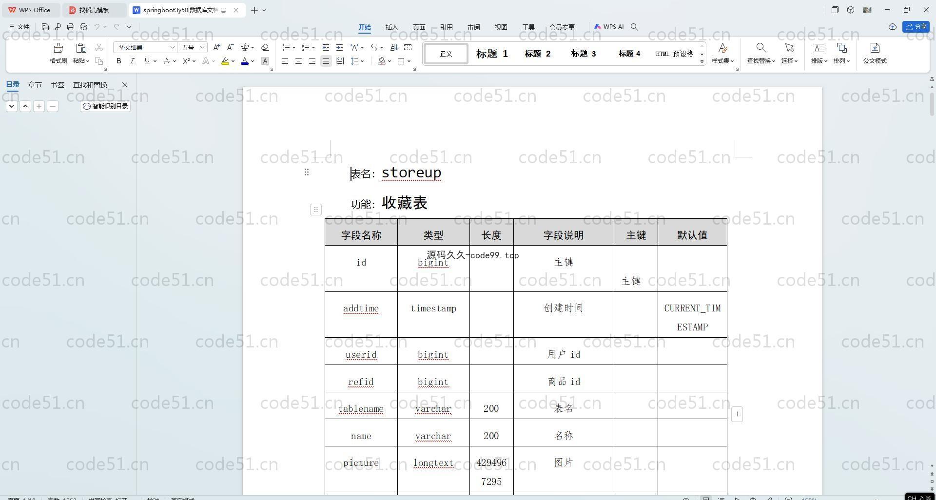936x500 pixels.
Task: Open borders dropdown arrow
Action: click(409, 61)
